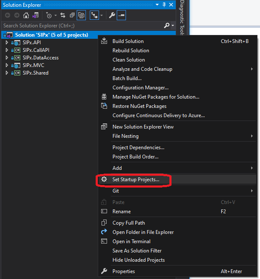Click Open in Terminal

click(x=177, y=241)
